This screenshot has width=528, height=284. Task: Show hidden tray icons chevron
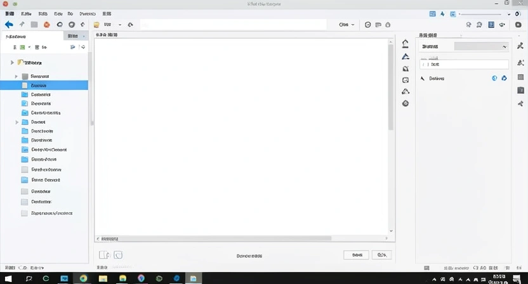coord(434,280)
